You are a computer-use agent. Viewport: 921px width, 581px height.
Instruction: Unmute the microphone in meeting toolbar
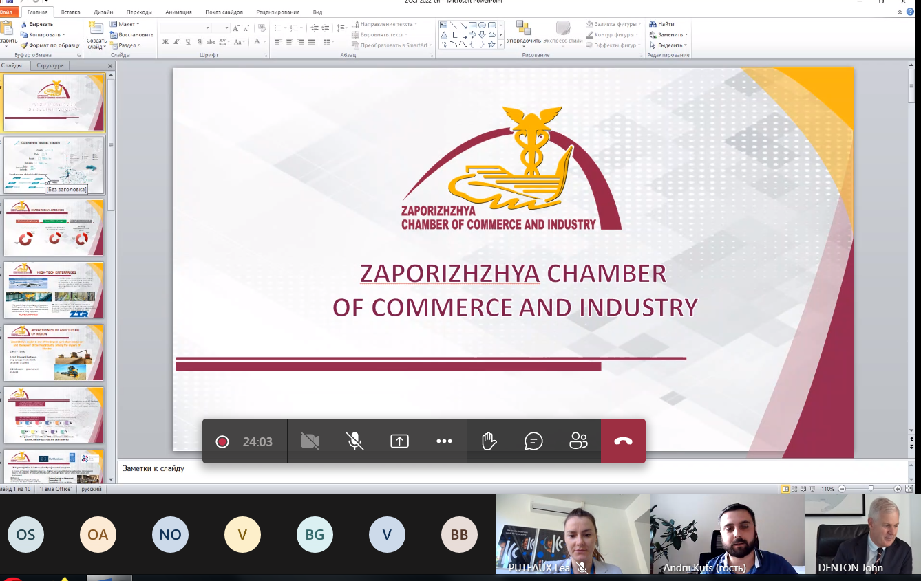pyautogui.click(x=354, y=441)
